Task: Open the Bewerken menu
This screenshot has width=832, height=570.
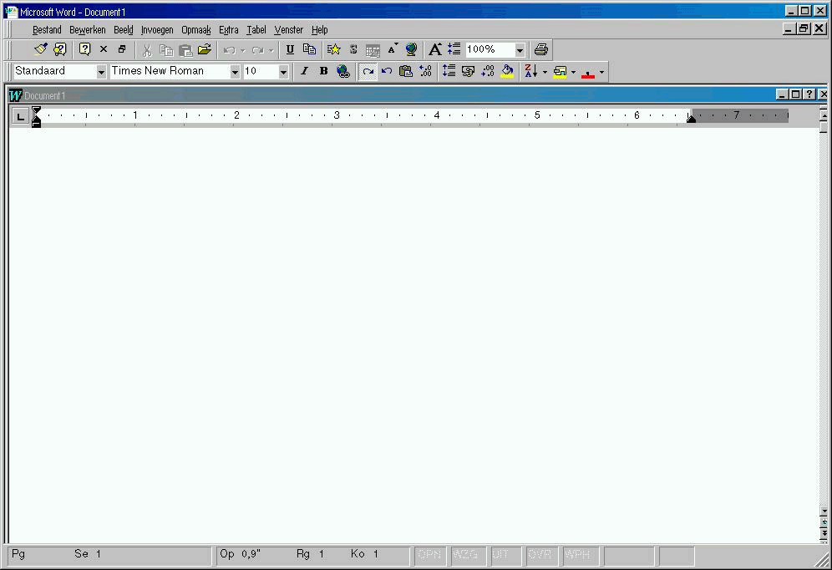Action: pos(88,30)
